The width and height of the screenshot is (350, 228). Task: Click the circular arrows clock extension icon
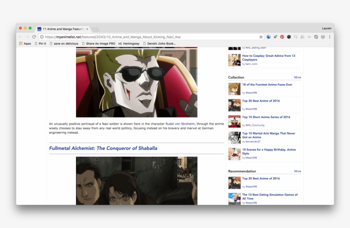click(x=316, y=37)
